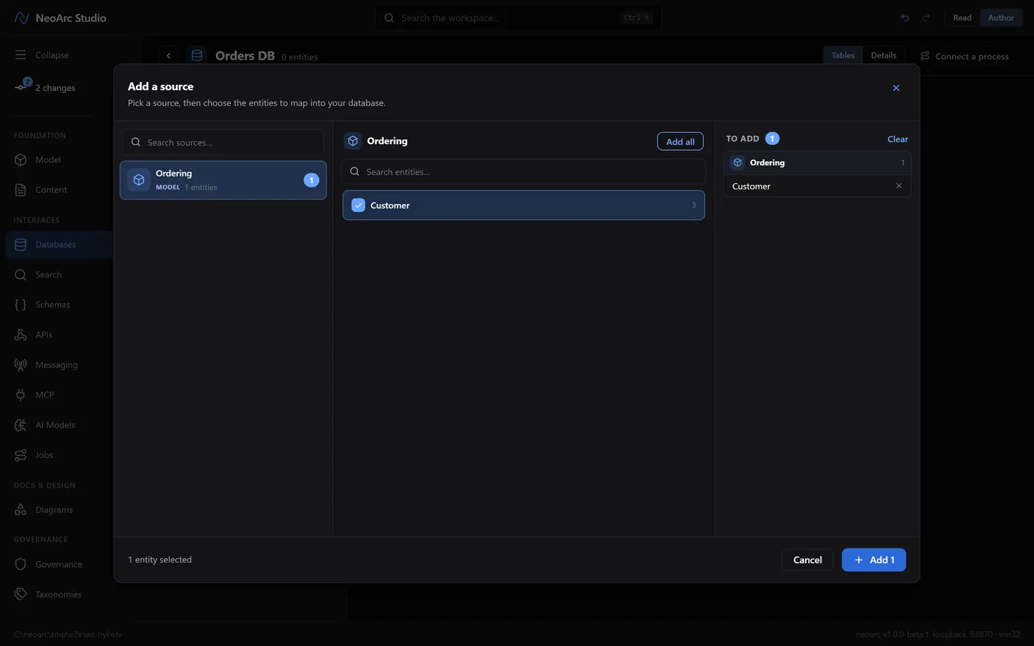Click Add all entities button
1034x646 pixels.
point(681,141)
